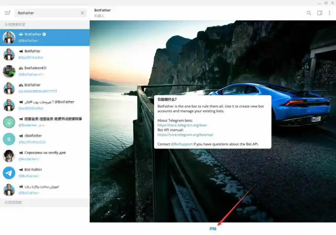Click the @BotSupport mention link
336x235 pixels.
tap(182, 144)
